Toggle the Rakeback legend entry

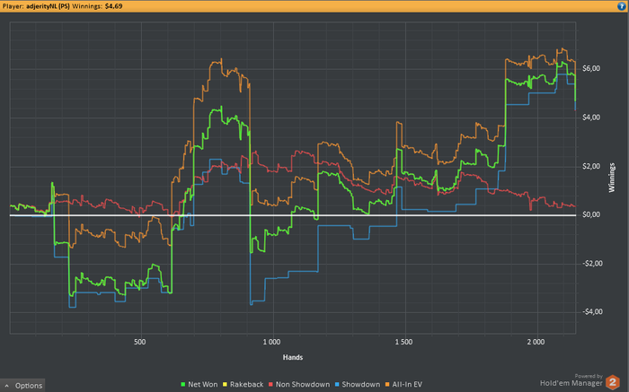244,385
